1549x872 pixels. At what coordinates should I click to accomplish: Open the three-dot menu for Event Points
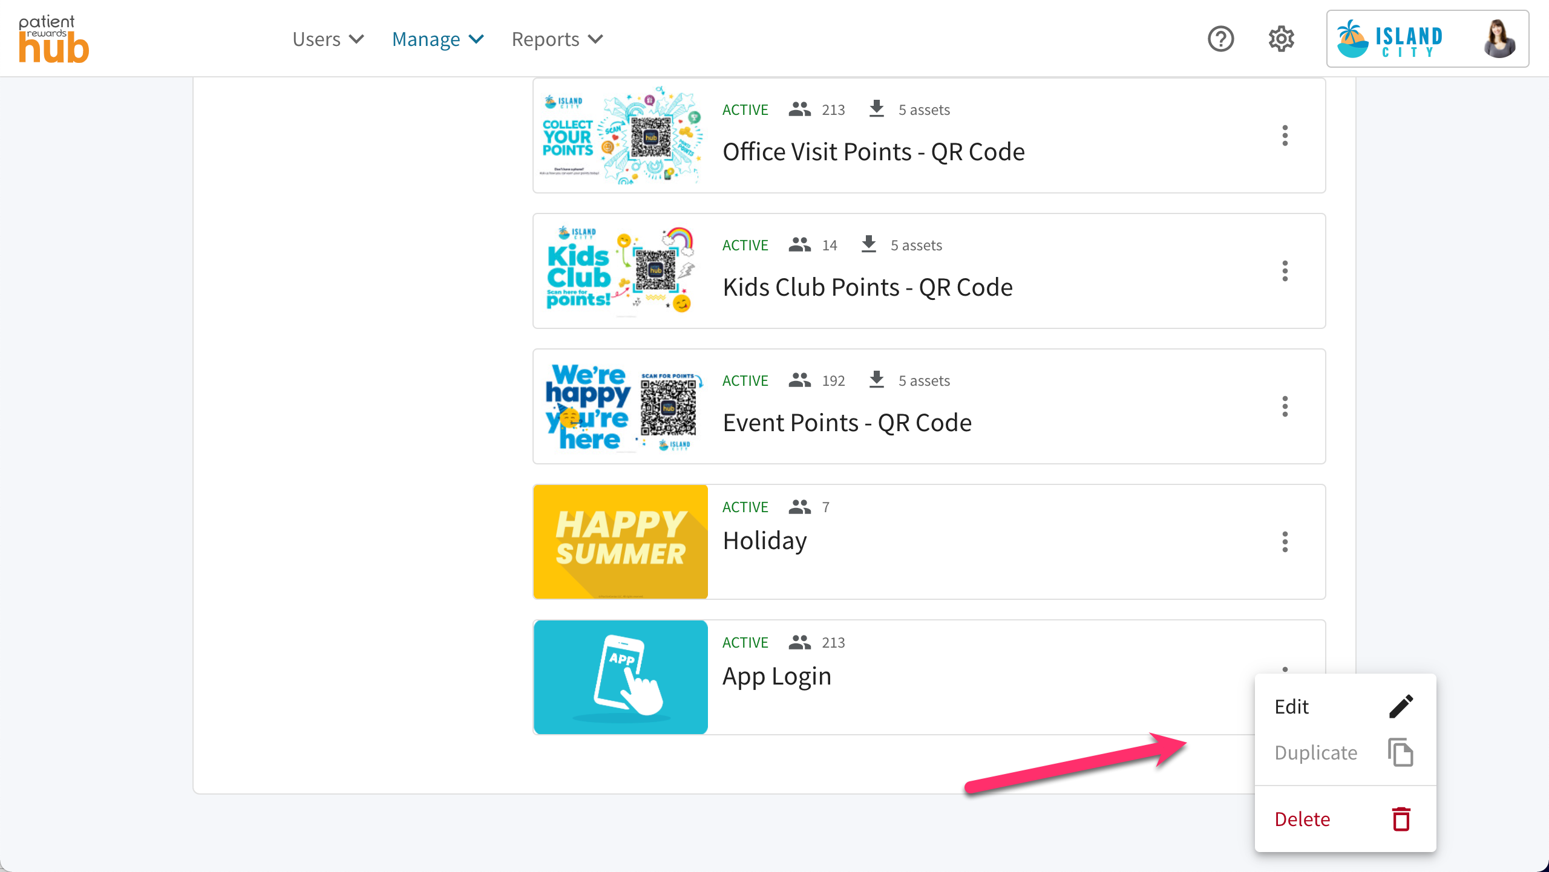[1285, 406]
